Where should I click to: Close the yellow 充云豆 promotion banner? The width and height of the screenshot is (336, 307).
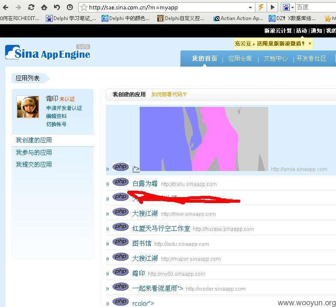309,44
